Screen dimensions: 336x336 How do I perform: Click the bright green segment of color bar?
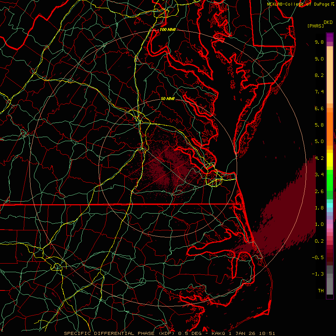[330, 180]
